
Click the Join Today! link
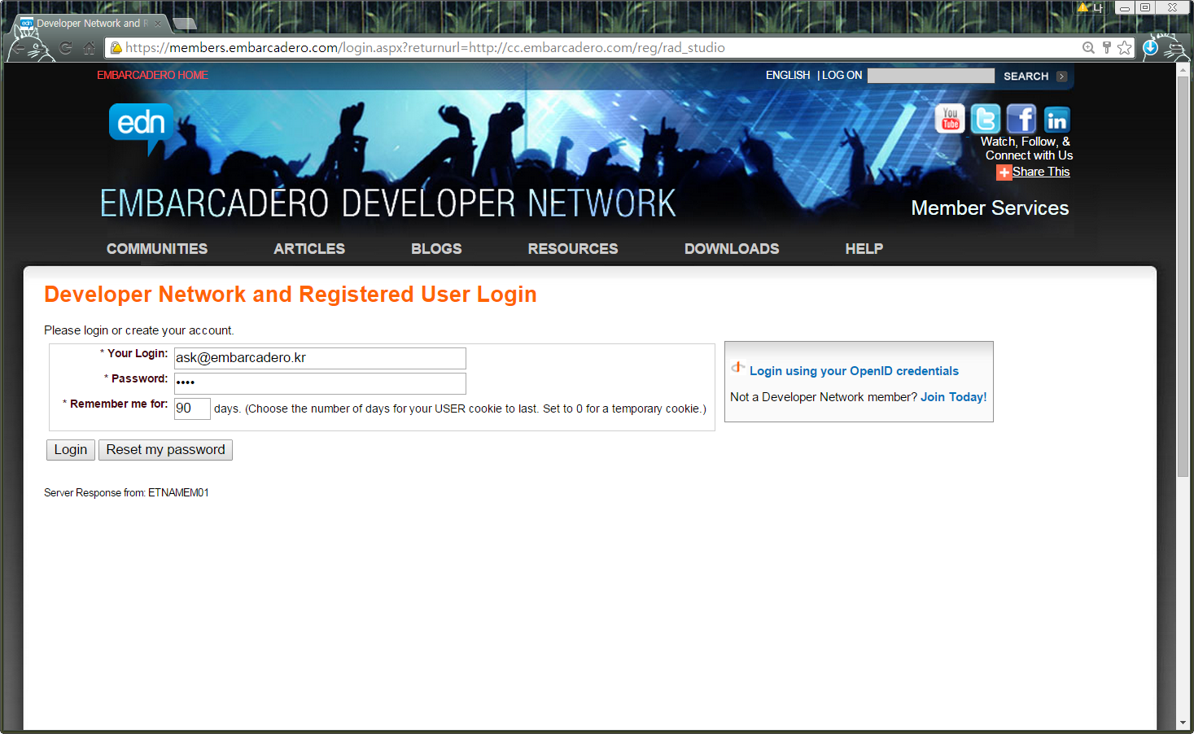click(953, 397)
